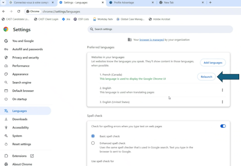Click the Add languages button
The image size is (241, 166).
point(213,63)
